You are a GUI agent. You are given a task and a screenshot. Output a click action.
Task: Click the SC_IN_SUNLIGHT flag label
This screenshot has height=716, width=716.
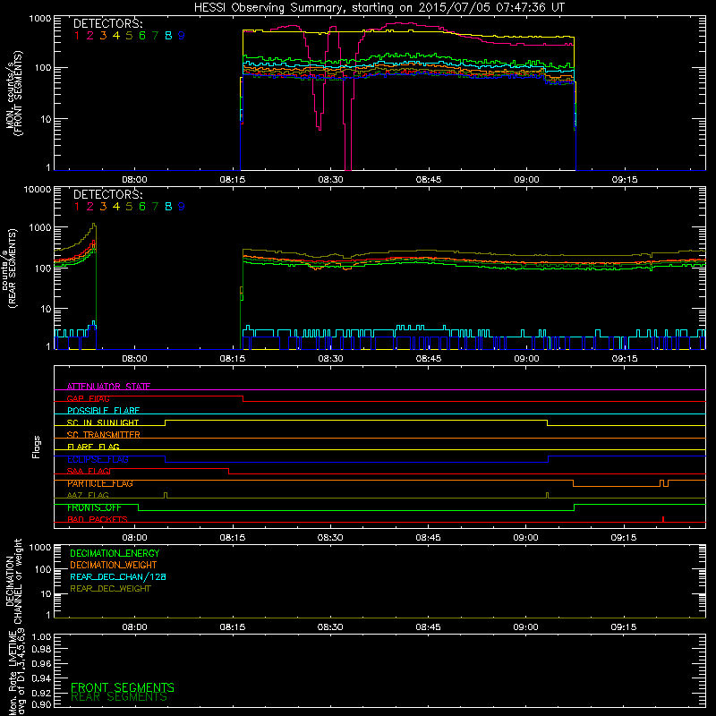coord(103,422)
